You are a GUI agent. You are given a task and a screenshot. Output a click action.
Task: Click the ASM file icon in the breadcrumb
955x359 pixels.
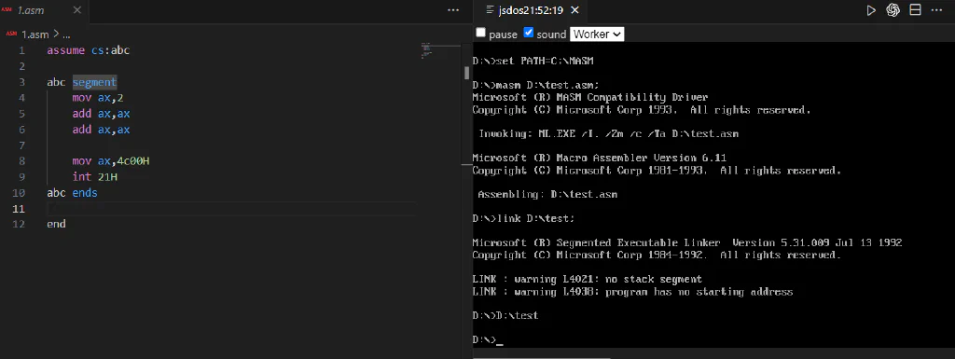click(11, 35)
